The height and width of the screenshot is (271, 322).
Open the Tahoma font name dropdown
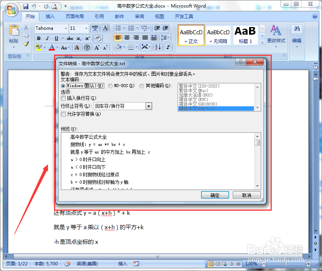(66, 28)
